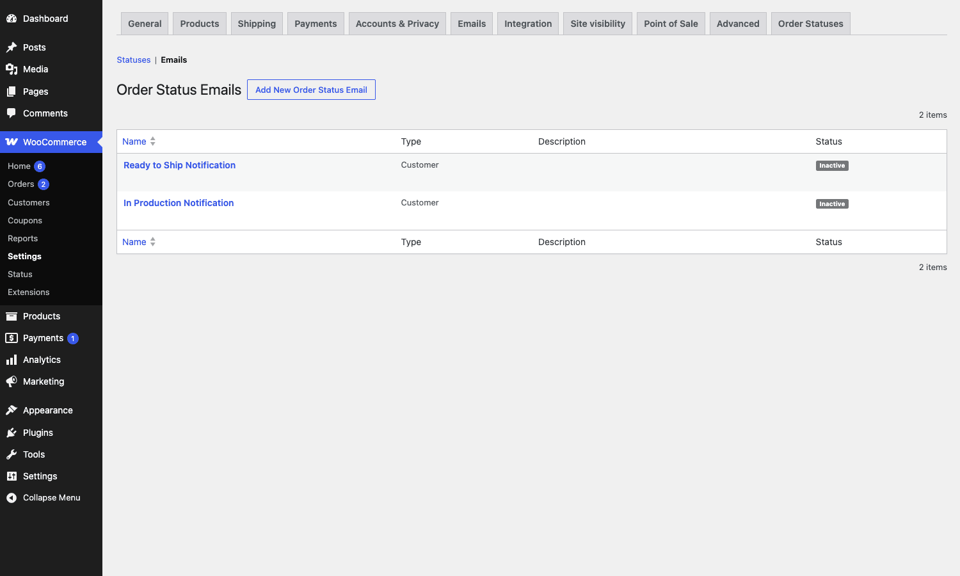Open the Accounts & Privacy tab
The width and height of the screenshot is (960, 576).
click(397, 24)
